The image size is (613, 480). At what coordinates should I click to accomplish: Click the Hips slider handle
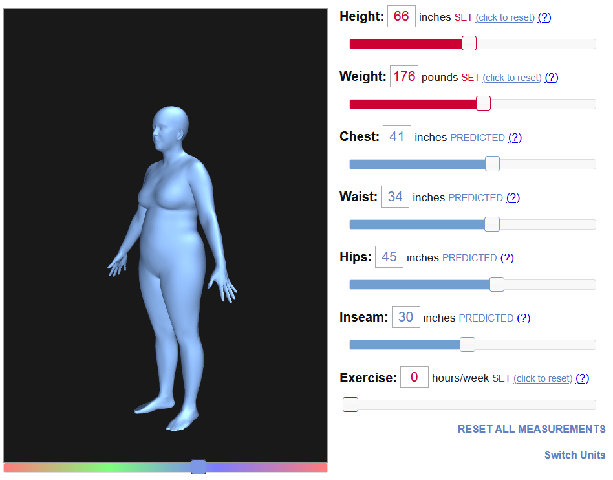(x=497, y=284)
